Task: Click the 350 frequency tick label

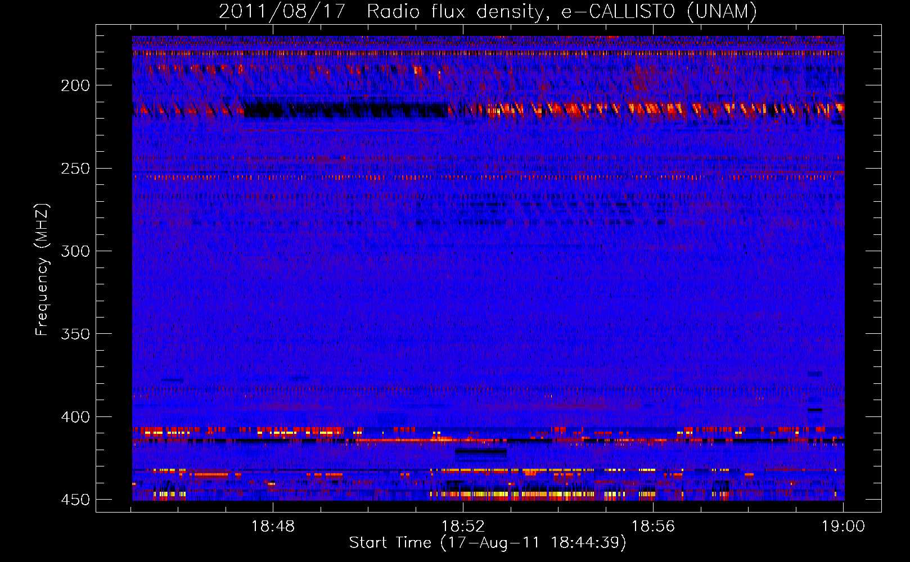Action: point(75,334)
